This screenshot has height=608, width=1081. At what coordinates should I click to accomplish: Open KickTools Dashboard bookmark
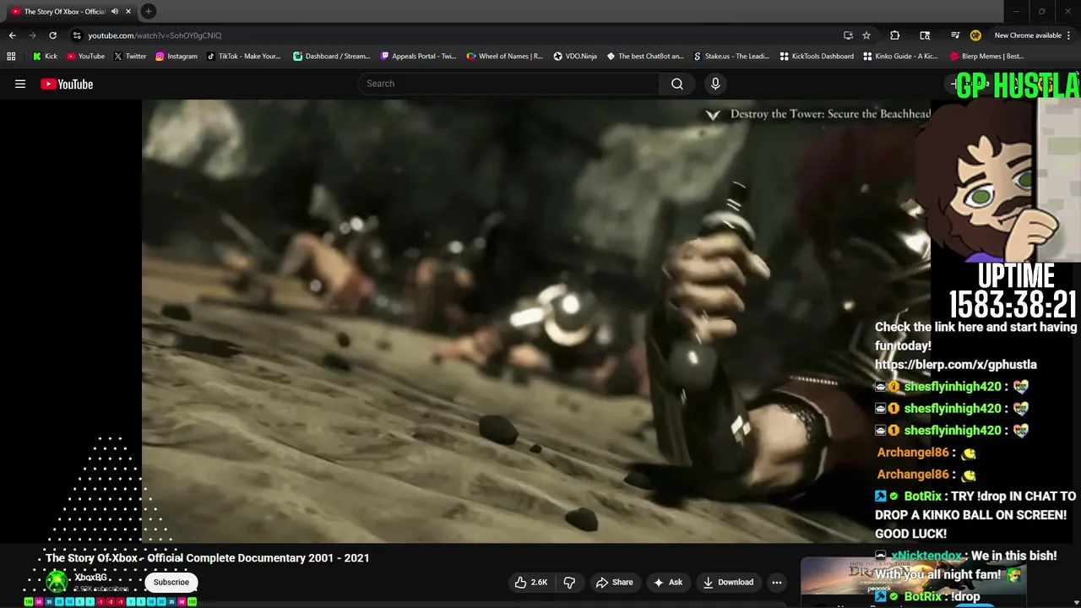[x=817, y=57]
